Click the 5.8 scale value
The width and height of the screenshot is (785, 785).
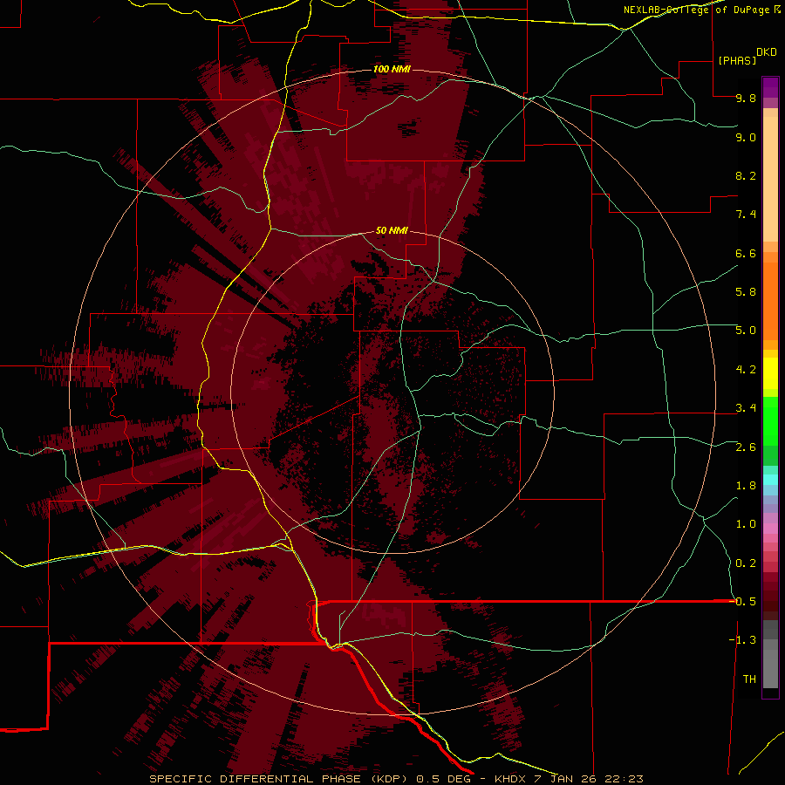tap(746, 292)
